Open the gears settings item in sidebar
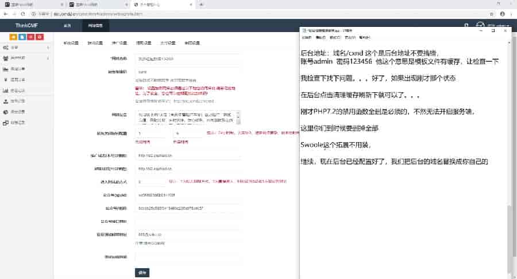Image resolution: width=517 pixels, height=279 pixels. (x=26, y=48)
